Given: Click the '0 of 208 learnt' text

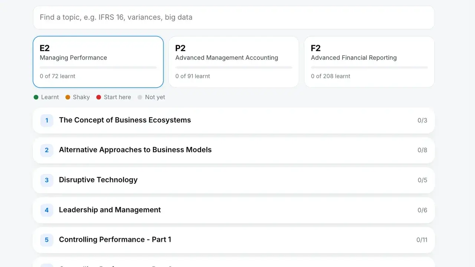Looking at the screenshot, I should click(331, 76).
